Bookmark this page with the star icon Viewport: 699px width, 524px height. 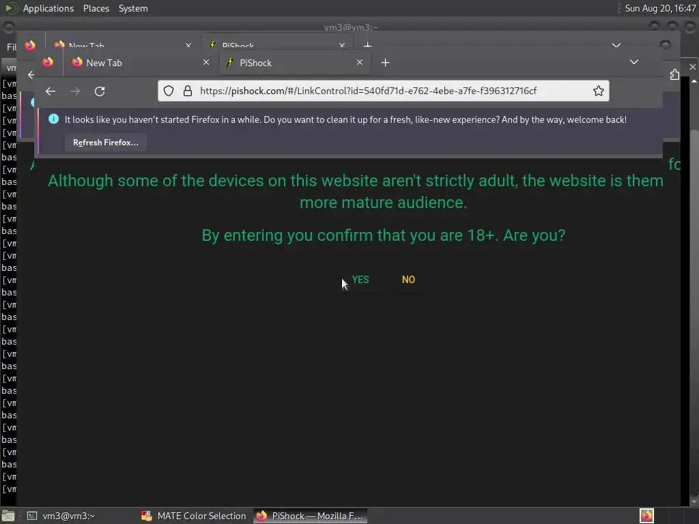coord(598,91)
